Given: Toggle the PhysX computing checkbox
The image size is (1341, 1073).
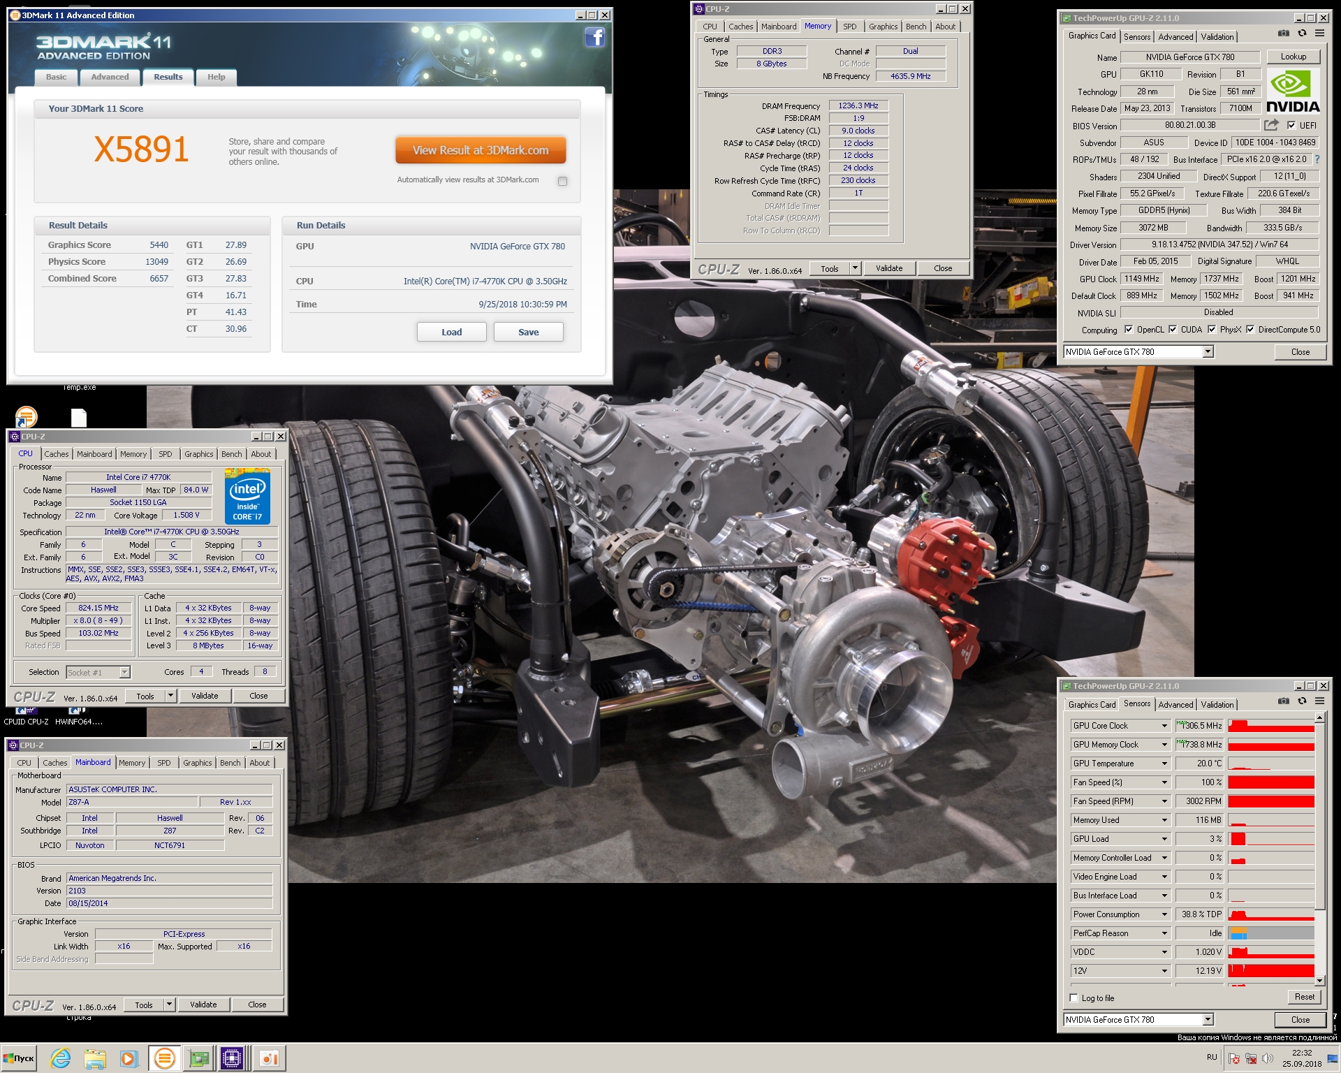Looking at the screenshot, I should (1212, 330).
